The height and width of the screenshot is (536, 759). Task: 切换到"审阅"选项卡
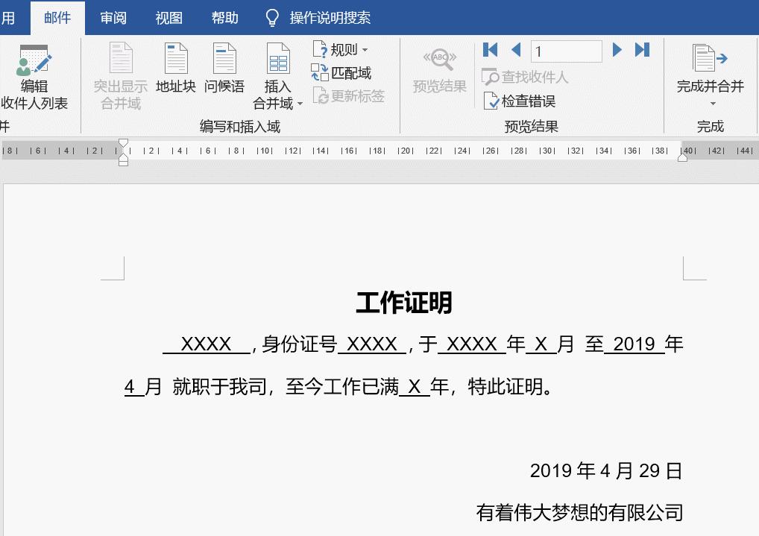tap(113, 17)
